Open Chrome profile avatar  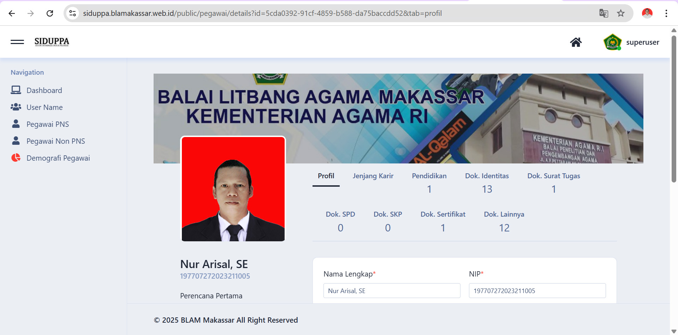click(x=647, y=13)
